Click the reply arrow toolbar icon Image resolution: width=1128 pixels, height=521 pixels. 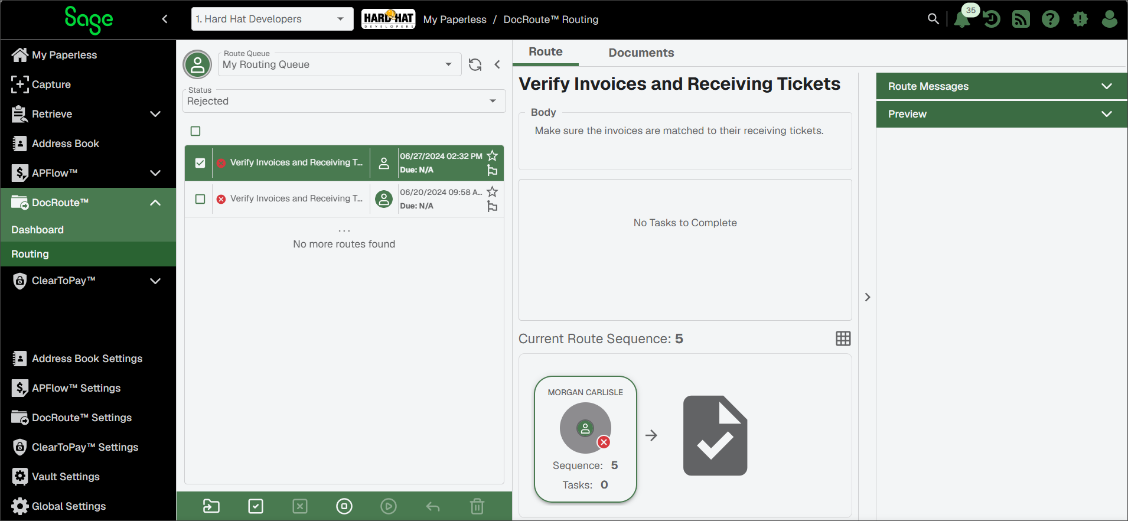[x=433, y=506]
